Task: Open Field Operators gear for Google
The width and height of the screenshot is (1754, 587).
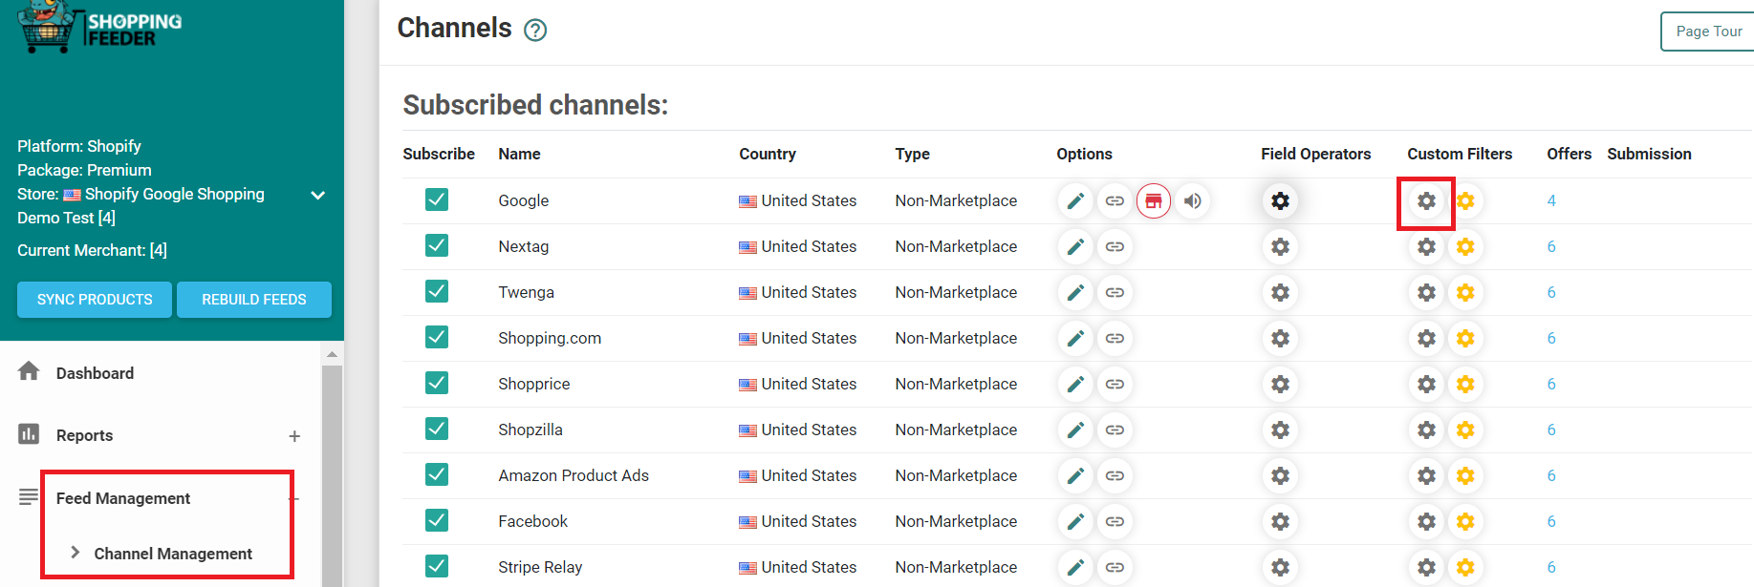Action: pos(1280,200)
